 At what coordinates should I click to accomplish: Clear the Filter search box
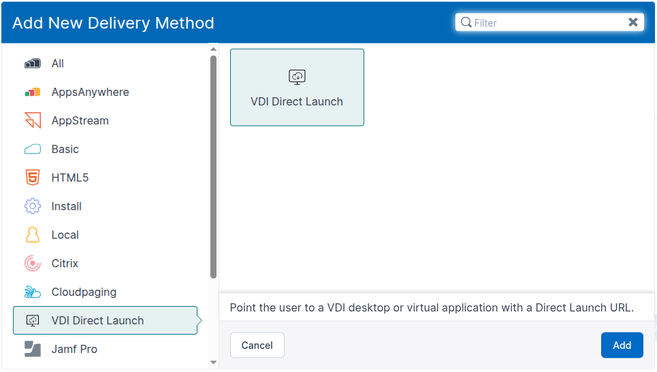[633, 22]
